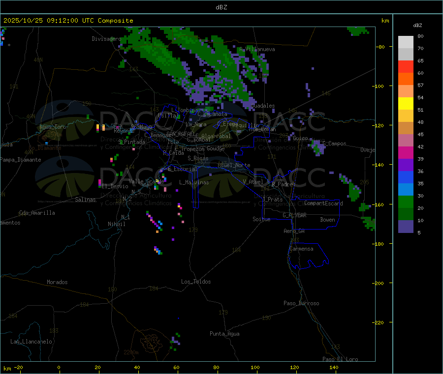Click the Salinas location label
This screenshot has width=443, height=374.
(85, 200)
